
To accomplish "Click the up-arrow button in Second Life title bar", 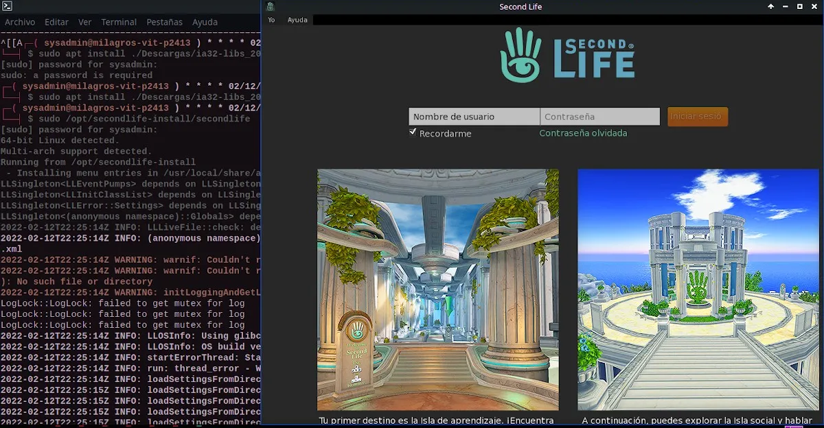I will (x=771, y=7).
